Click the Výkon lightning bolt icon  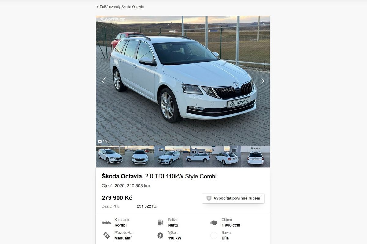coord(160,235)
